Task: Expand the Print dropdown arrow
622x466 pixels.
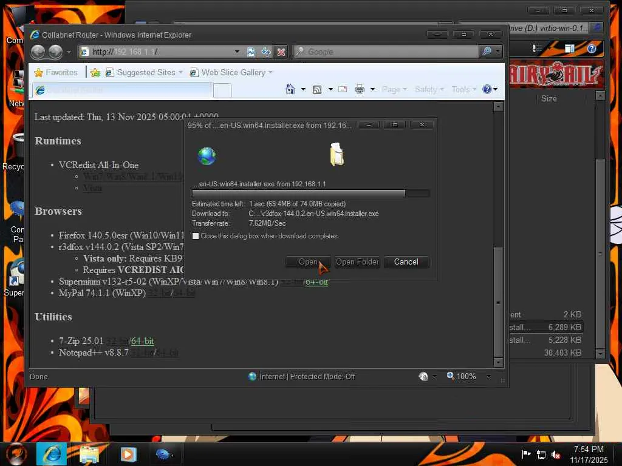Action: [x=372, y=90]
